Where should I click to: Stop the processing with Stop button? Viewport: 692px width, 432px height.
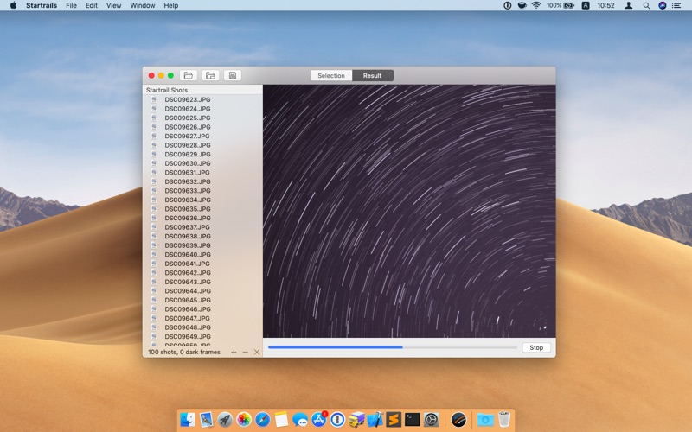[x=536, y=347]
